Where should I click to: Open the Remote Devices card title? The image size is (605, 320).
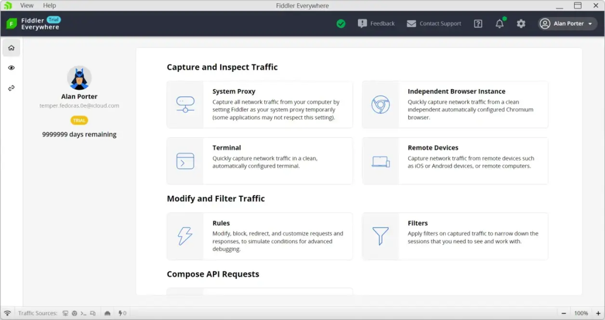(x=433, y=148)
